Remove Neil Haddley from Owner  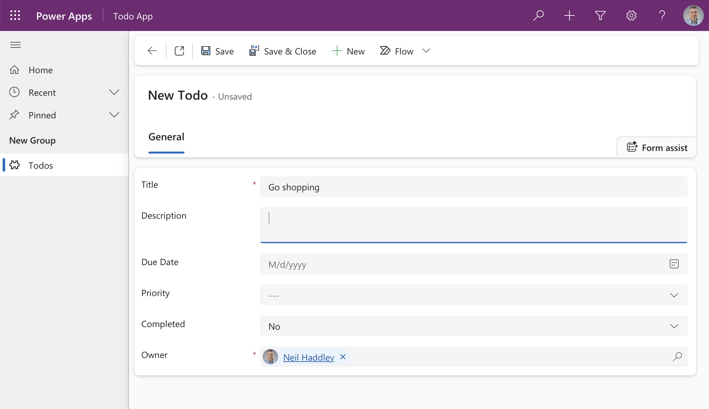click(343, 357)
